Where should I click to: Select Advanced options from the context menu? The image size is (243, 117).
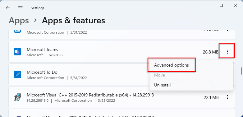pyautogui.click(x=172, y=65)
